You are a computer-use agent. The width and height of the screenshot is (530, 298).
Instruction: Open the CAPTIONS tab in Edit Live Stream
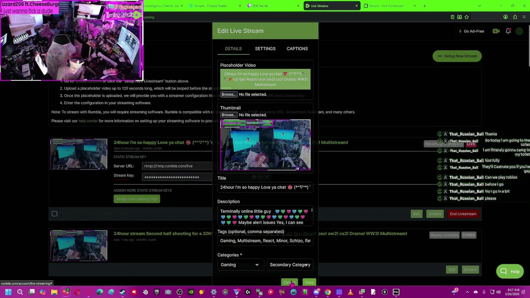(x=297, y=49)
